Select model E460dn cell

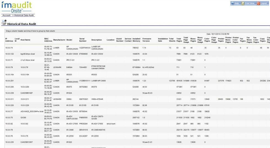[69, 67]
